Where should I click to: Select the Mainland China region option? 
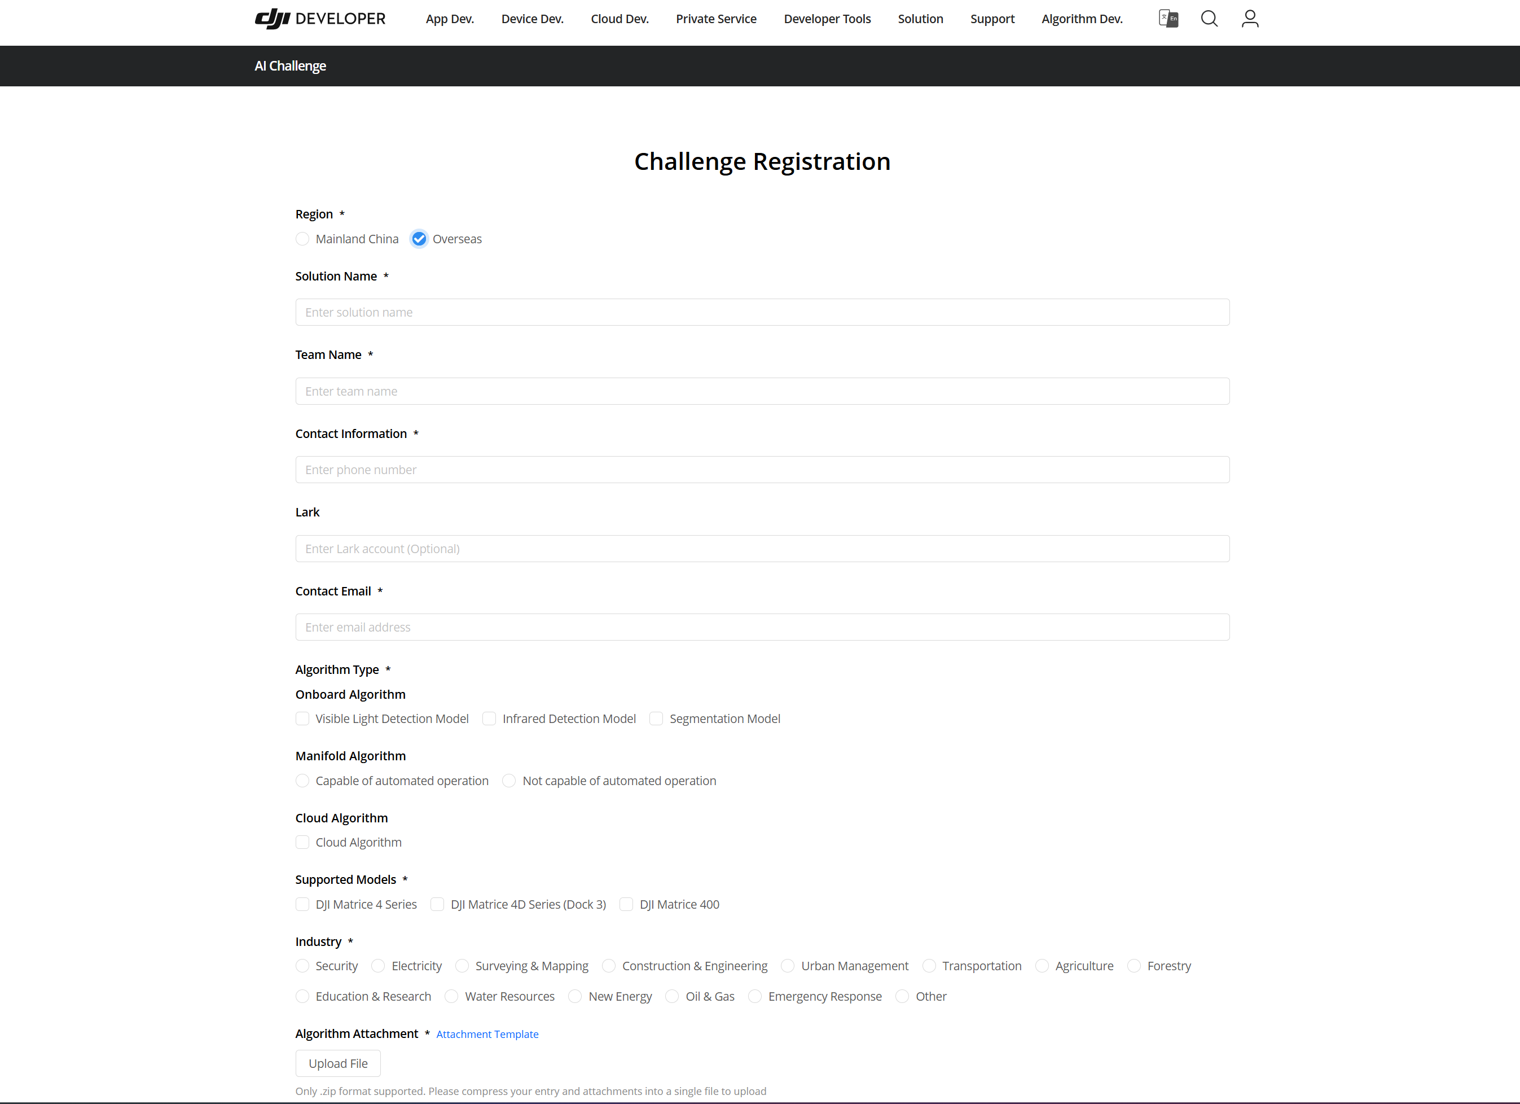[302, 239]
